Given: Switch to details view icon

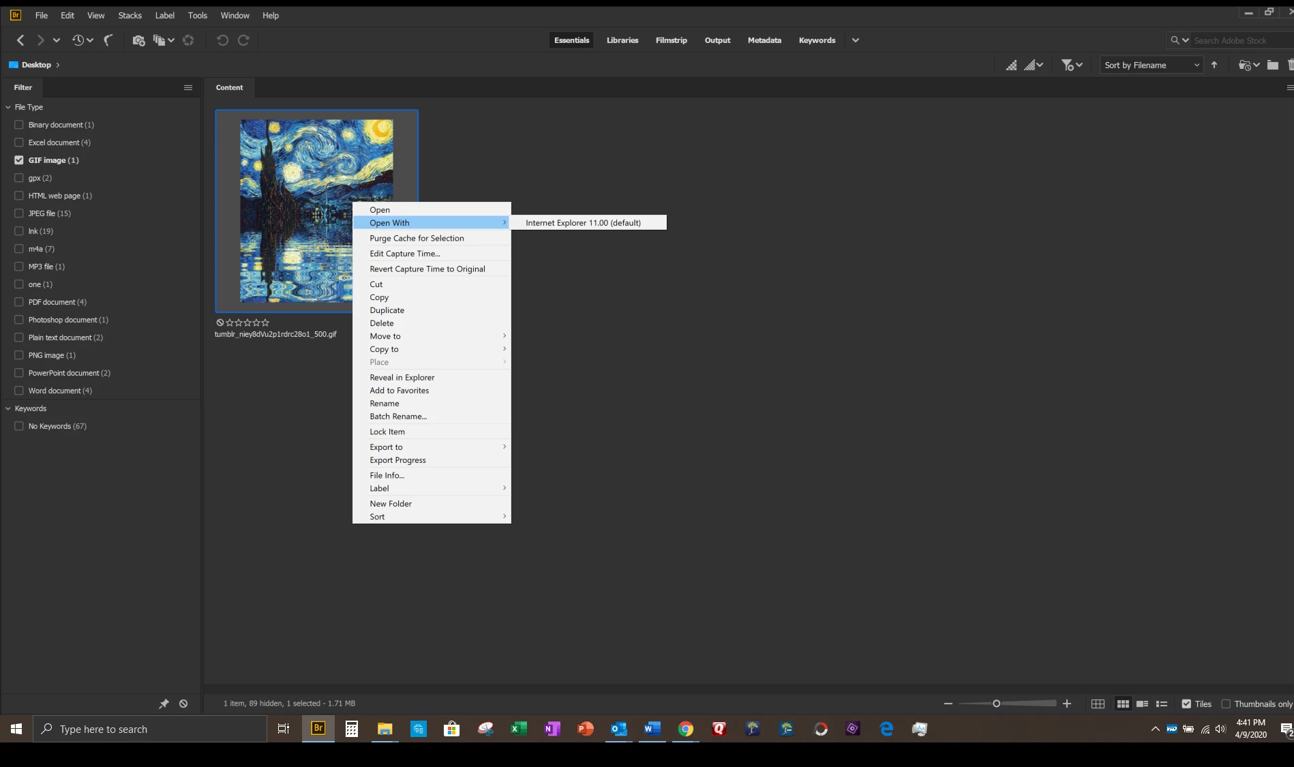Looking at the screenshot, I should [1143, 704].
